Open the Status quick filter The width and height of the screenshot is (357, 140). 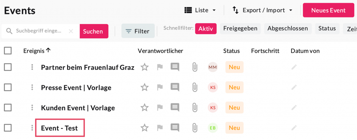[327, 29]
